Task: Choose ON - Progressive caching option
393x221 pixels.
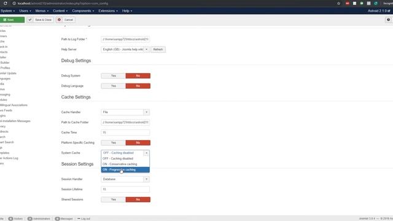Action: tap(125, 169)
